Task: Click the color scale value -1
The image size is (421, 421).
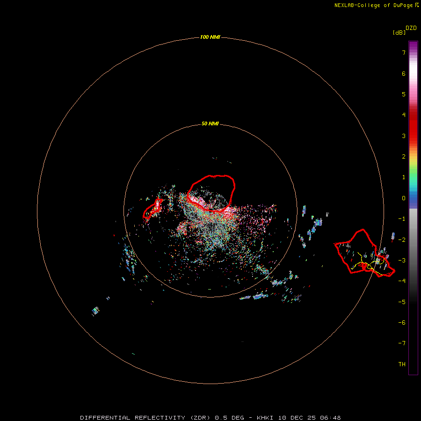Action: pyautogui.click(x=402, y=219)
